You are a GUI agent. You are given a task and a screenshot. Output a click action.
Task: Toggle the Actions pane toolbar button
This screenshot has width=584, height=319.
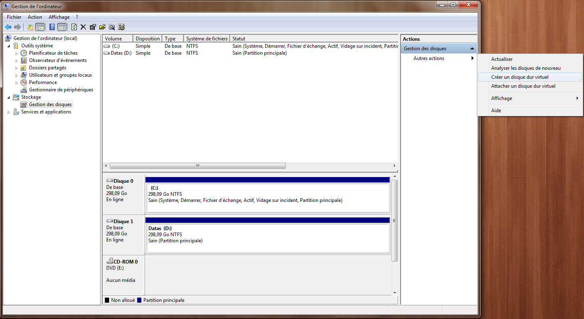tap(62, 27)
